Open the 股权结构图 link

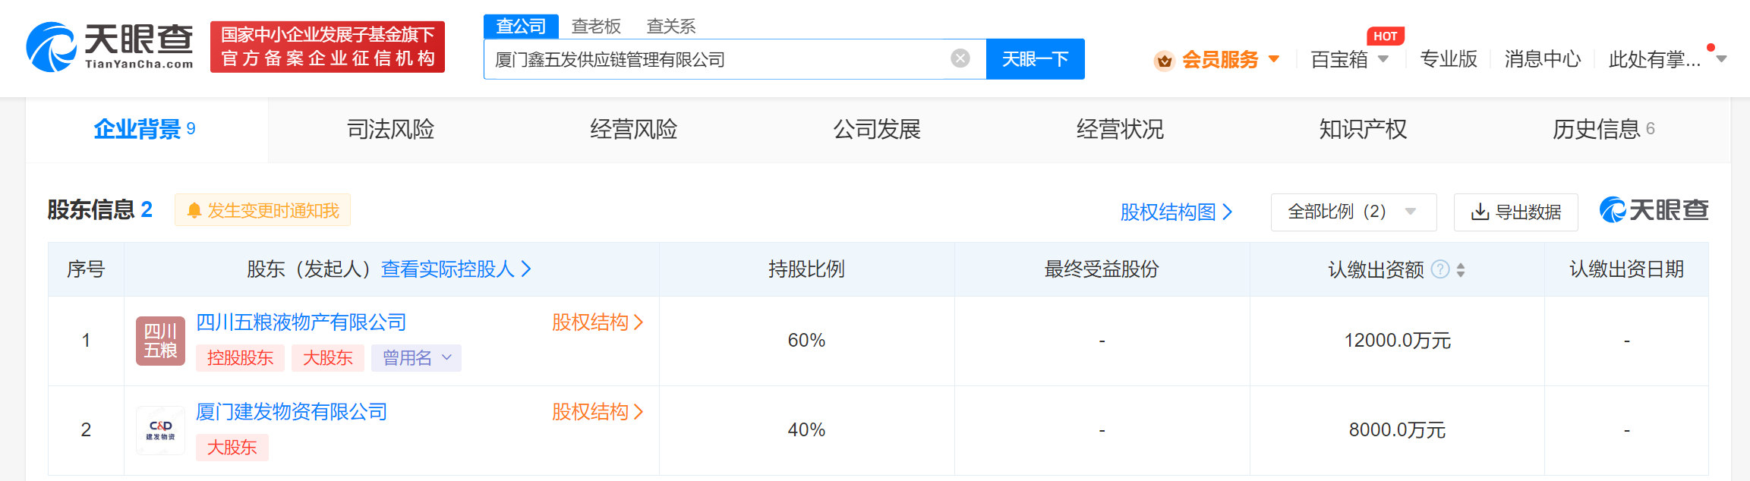1176,212
